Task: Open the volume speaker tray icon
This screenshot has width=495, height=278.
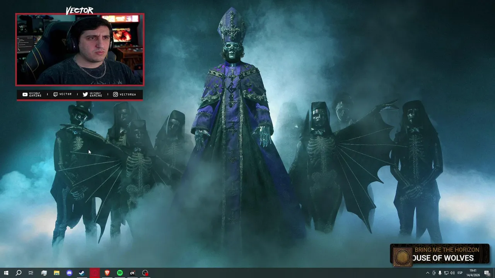Action: (452, 273)
